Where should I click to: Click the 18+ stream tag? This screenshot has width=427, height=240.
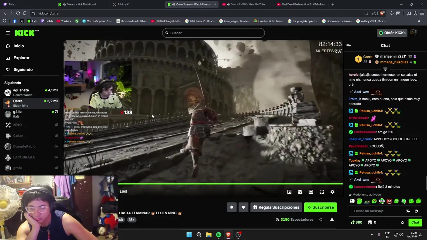[131, 220]
